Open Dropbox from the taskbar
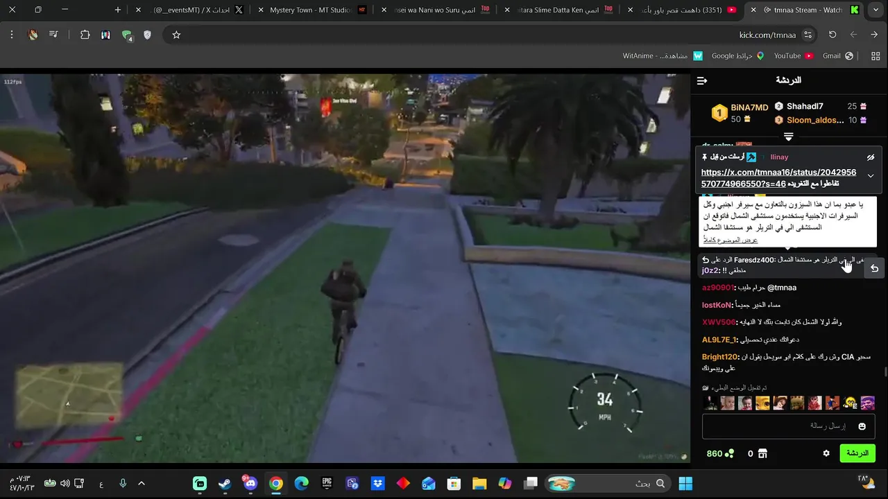The image size is (888, 499). (x=377, y=483)
